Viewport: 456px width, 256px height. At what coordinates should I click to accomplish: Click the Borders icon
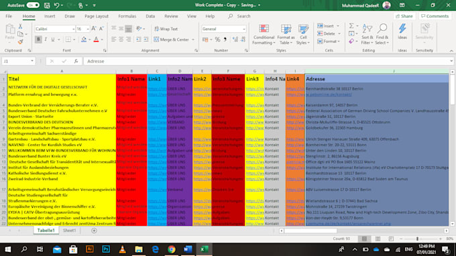tap(68, 40)
